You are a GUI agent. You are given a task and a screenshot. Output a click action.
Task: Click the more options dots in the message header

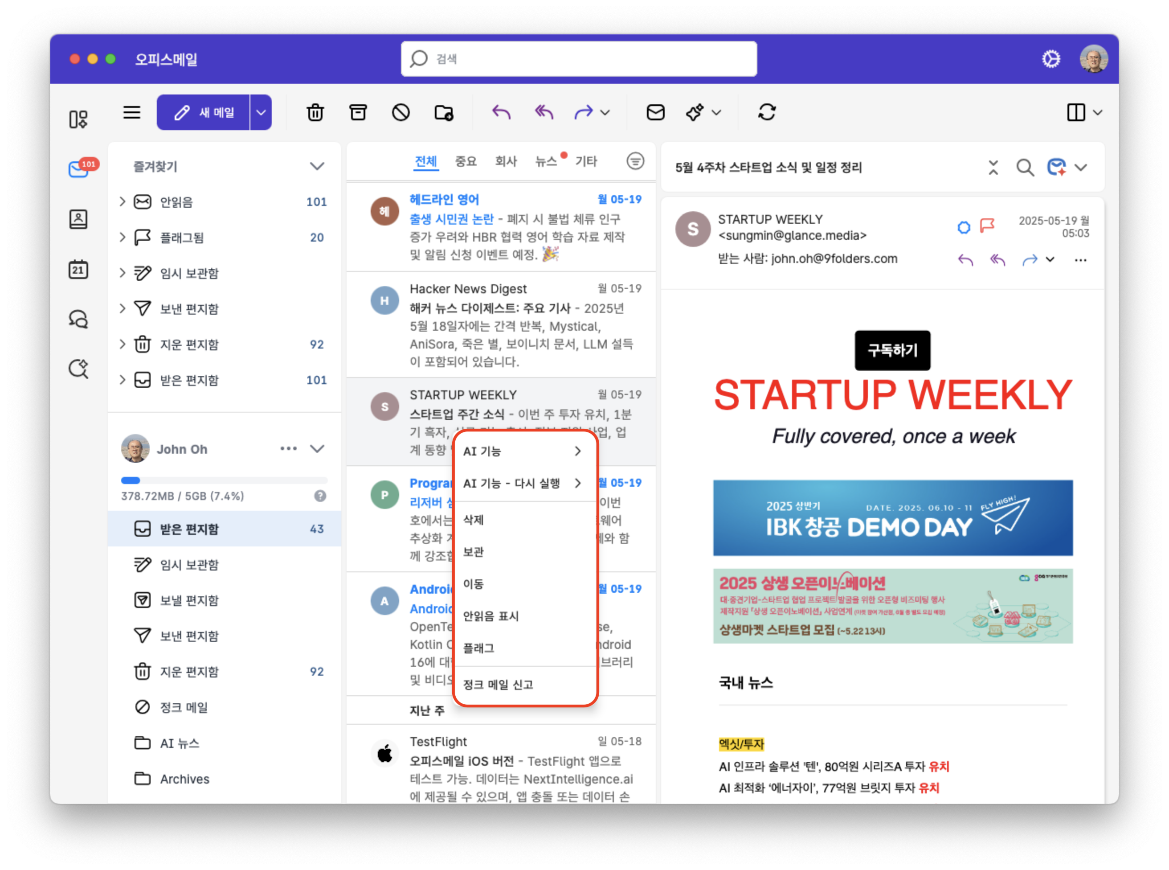pos(1080,260)
